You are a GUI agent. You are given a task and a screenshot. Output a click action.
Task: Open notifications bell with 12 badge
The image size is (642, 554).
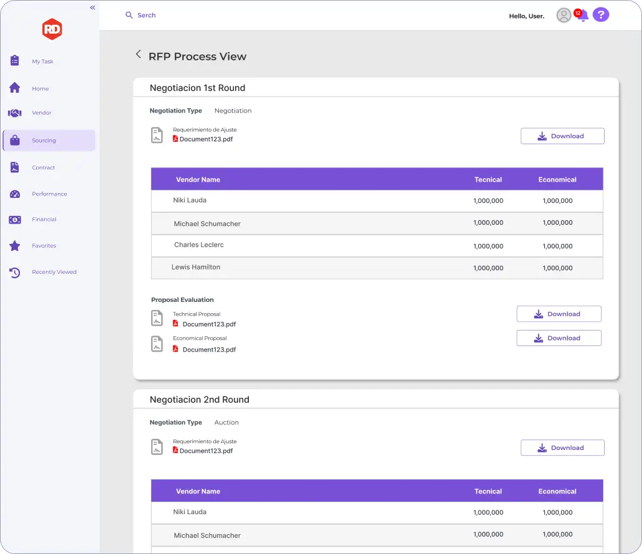pos(582,15)
